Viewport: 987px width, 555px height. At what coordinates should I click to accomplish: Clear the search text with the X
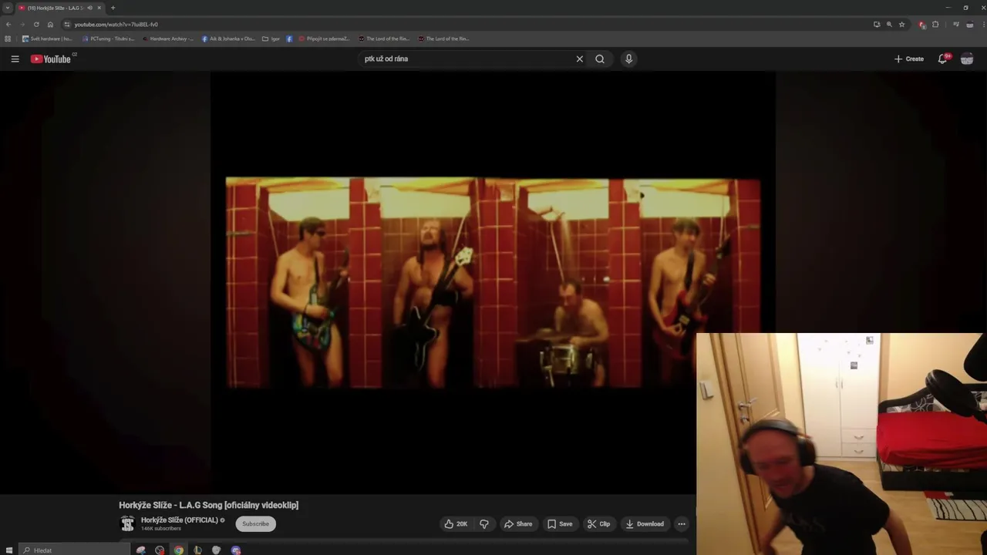click(580, 59)
